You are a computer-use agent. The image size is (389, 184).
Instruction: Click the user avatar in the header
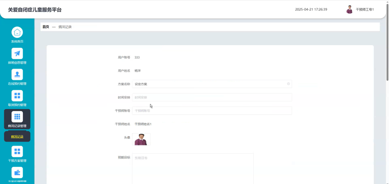349,9
